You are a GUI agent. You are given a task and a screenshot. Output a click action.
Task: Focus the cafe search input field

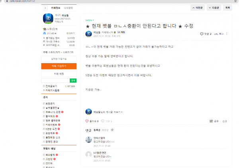[x=55, y=81]
